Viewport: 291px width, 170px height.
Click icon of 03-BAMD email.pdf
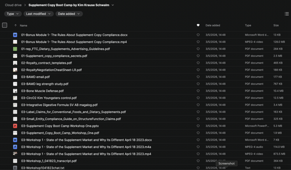point(15,77)
